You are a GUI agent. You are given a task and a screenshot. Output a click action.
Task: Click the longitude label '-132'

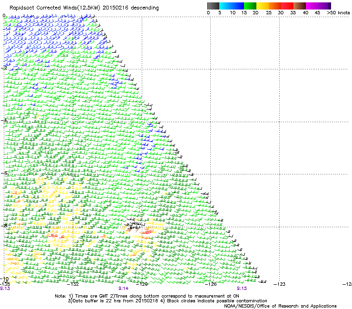[x=73, y=284]
